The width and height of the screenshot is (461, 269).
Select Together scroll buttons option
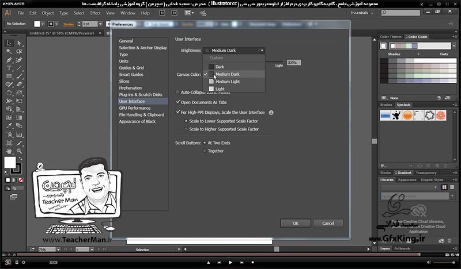click(205, 151)
